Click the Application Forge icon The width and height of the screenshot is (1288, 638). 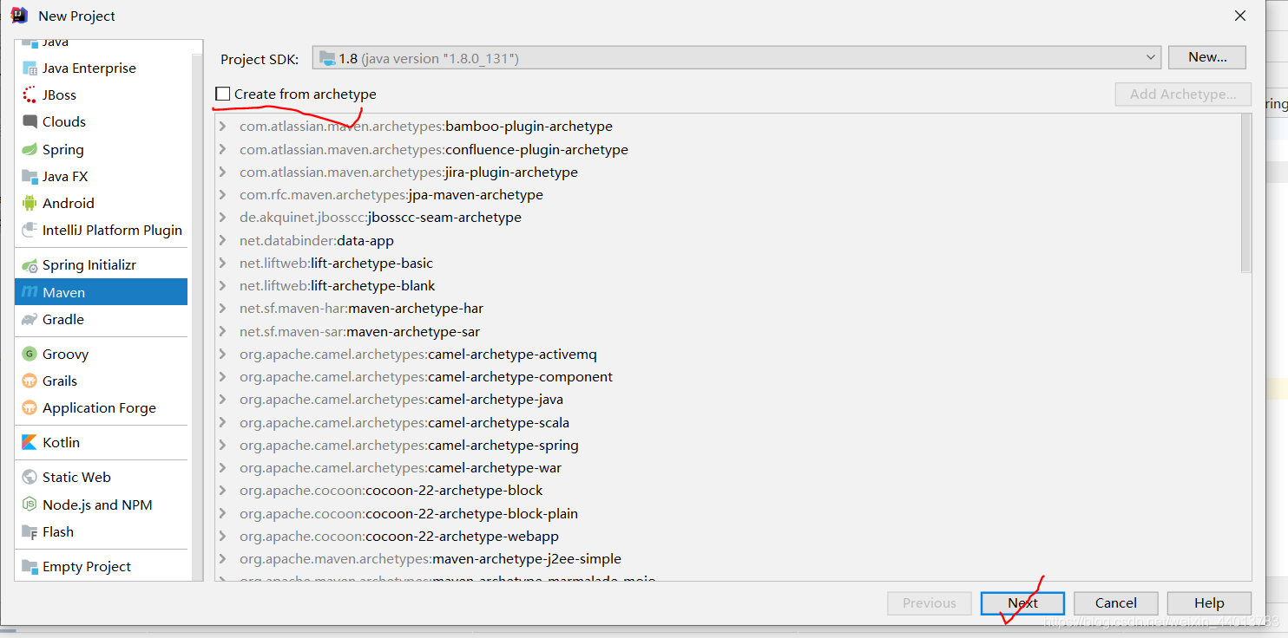(x=30, y=408)
